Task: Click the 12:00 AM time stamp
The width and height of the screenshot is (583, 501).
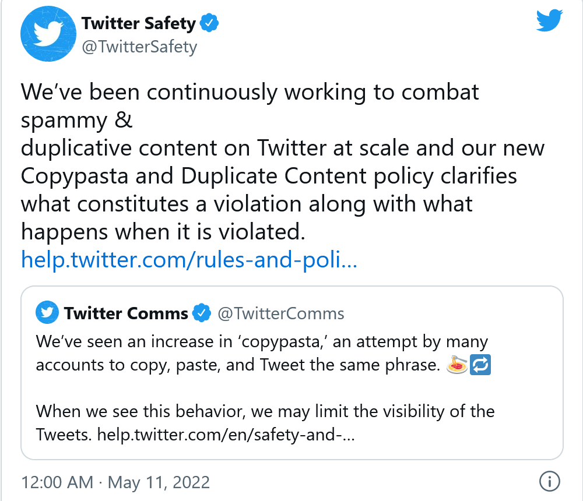Action: tap(57, 482)
